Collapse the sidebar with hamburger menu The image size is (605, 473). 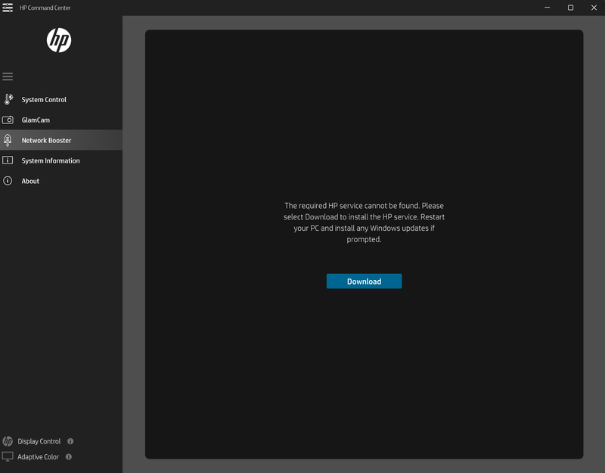pos(8,76)
